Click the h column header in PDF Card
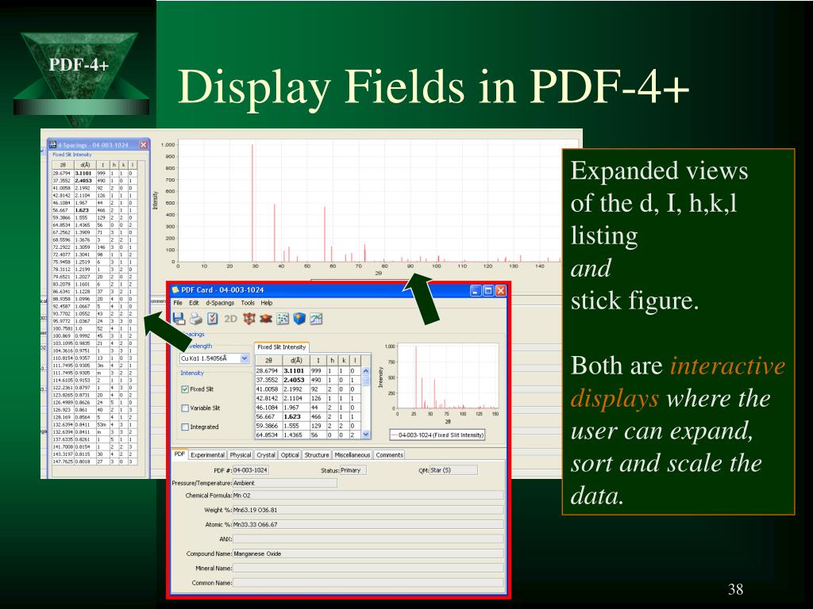The image size is (813, 609). 332,361
